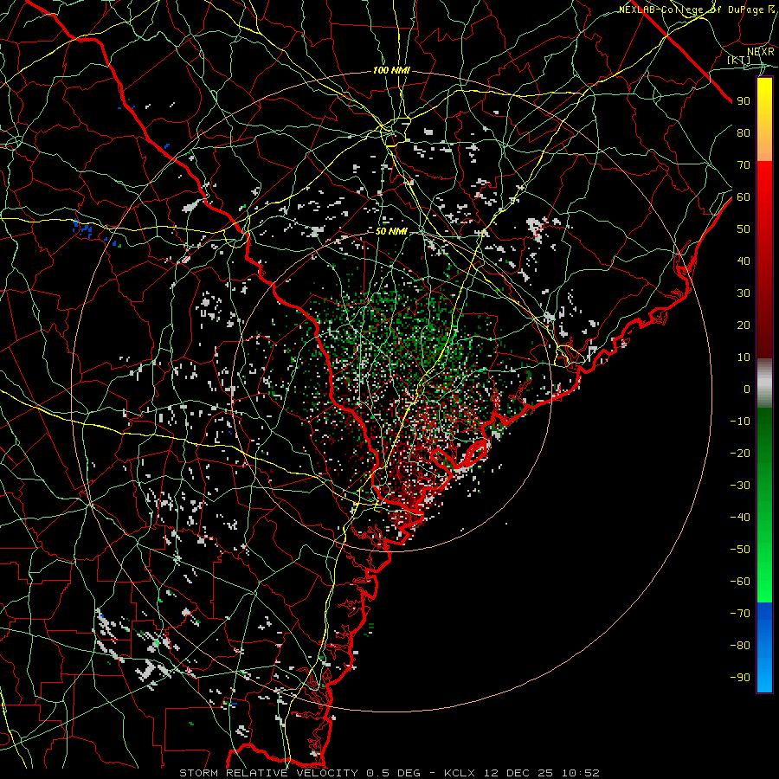The height and width of the screenshot is (779, 779).
Task: Click the 40 value on velocity scale
Action: tap(744, 261)
